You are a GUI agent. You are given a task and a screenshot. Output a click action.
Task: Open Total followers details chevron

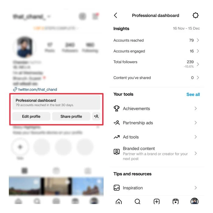tap(198, 64)
